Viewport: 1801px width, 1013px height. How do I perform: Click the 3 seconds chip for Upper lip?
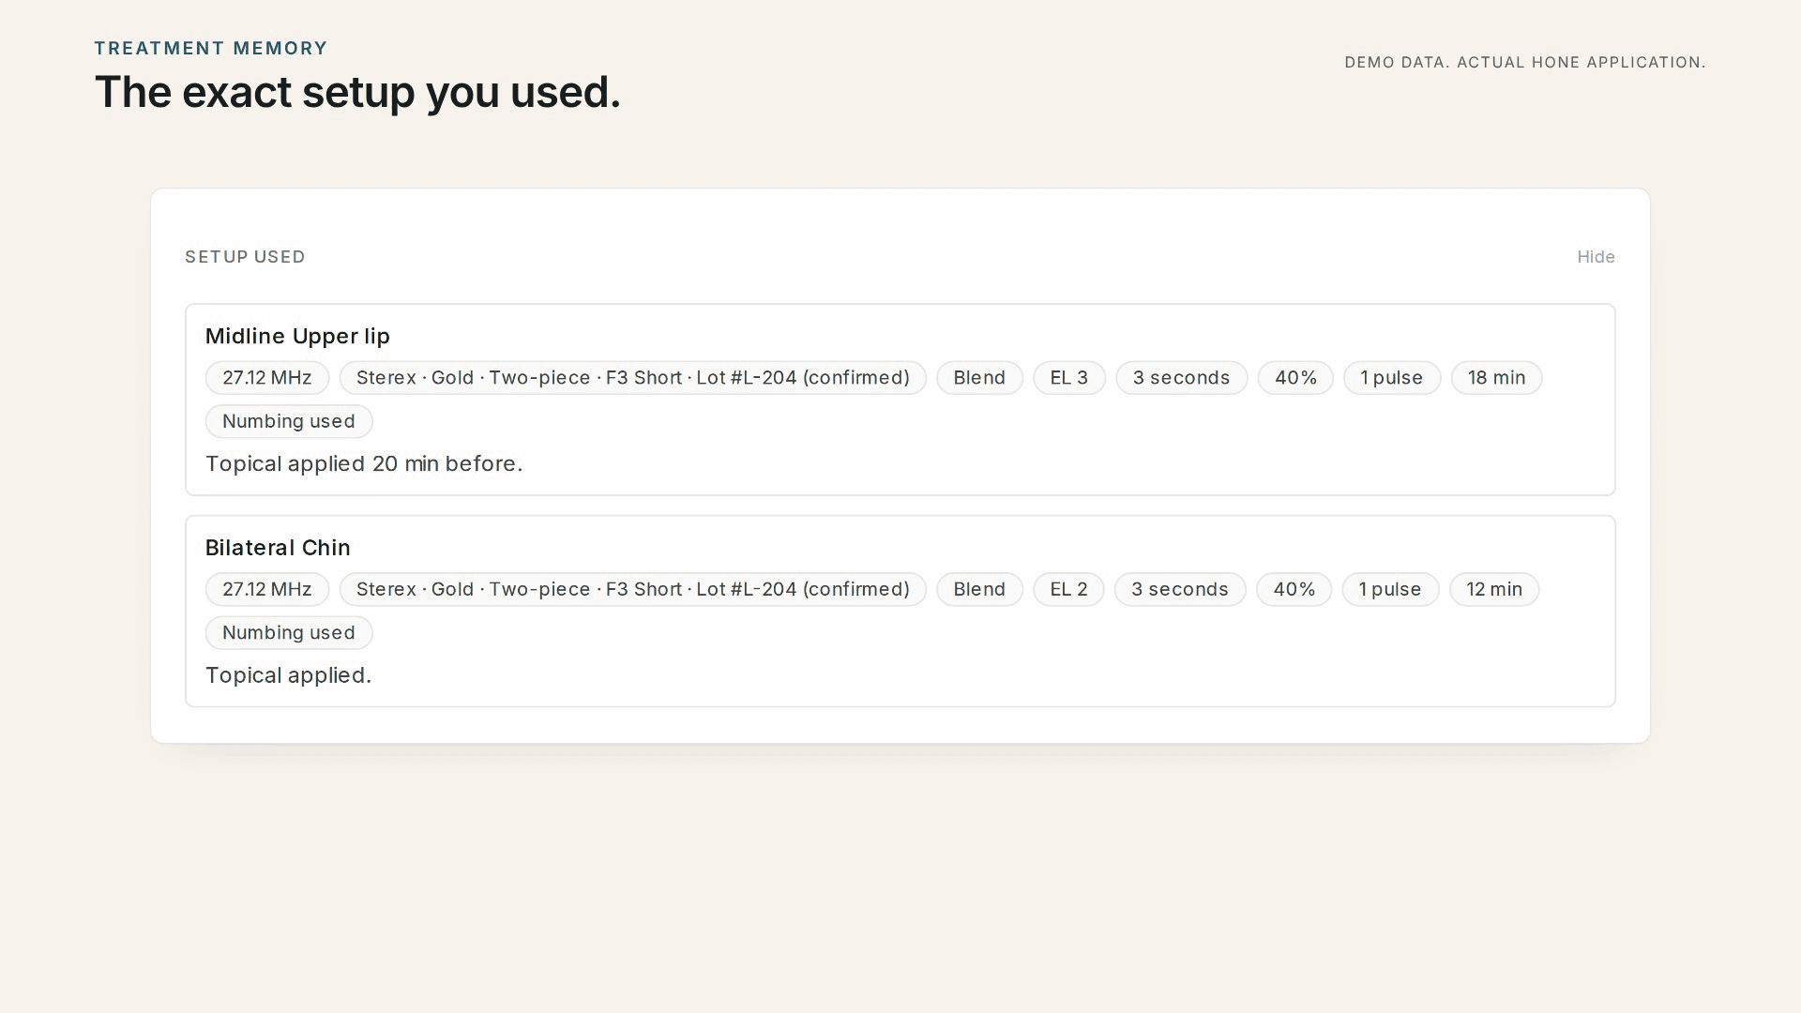point(1181,378)
